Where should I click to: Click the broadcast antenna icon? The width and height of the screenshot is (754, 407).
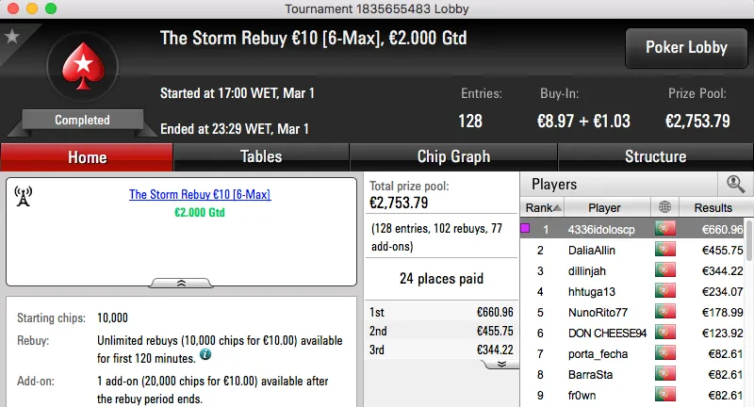tap(25, 196)
